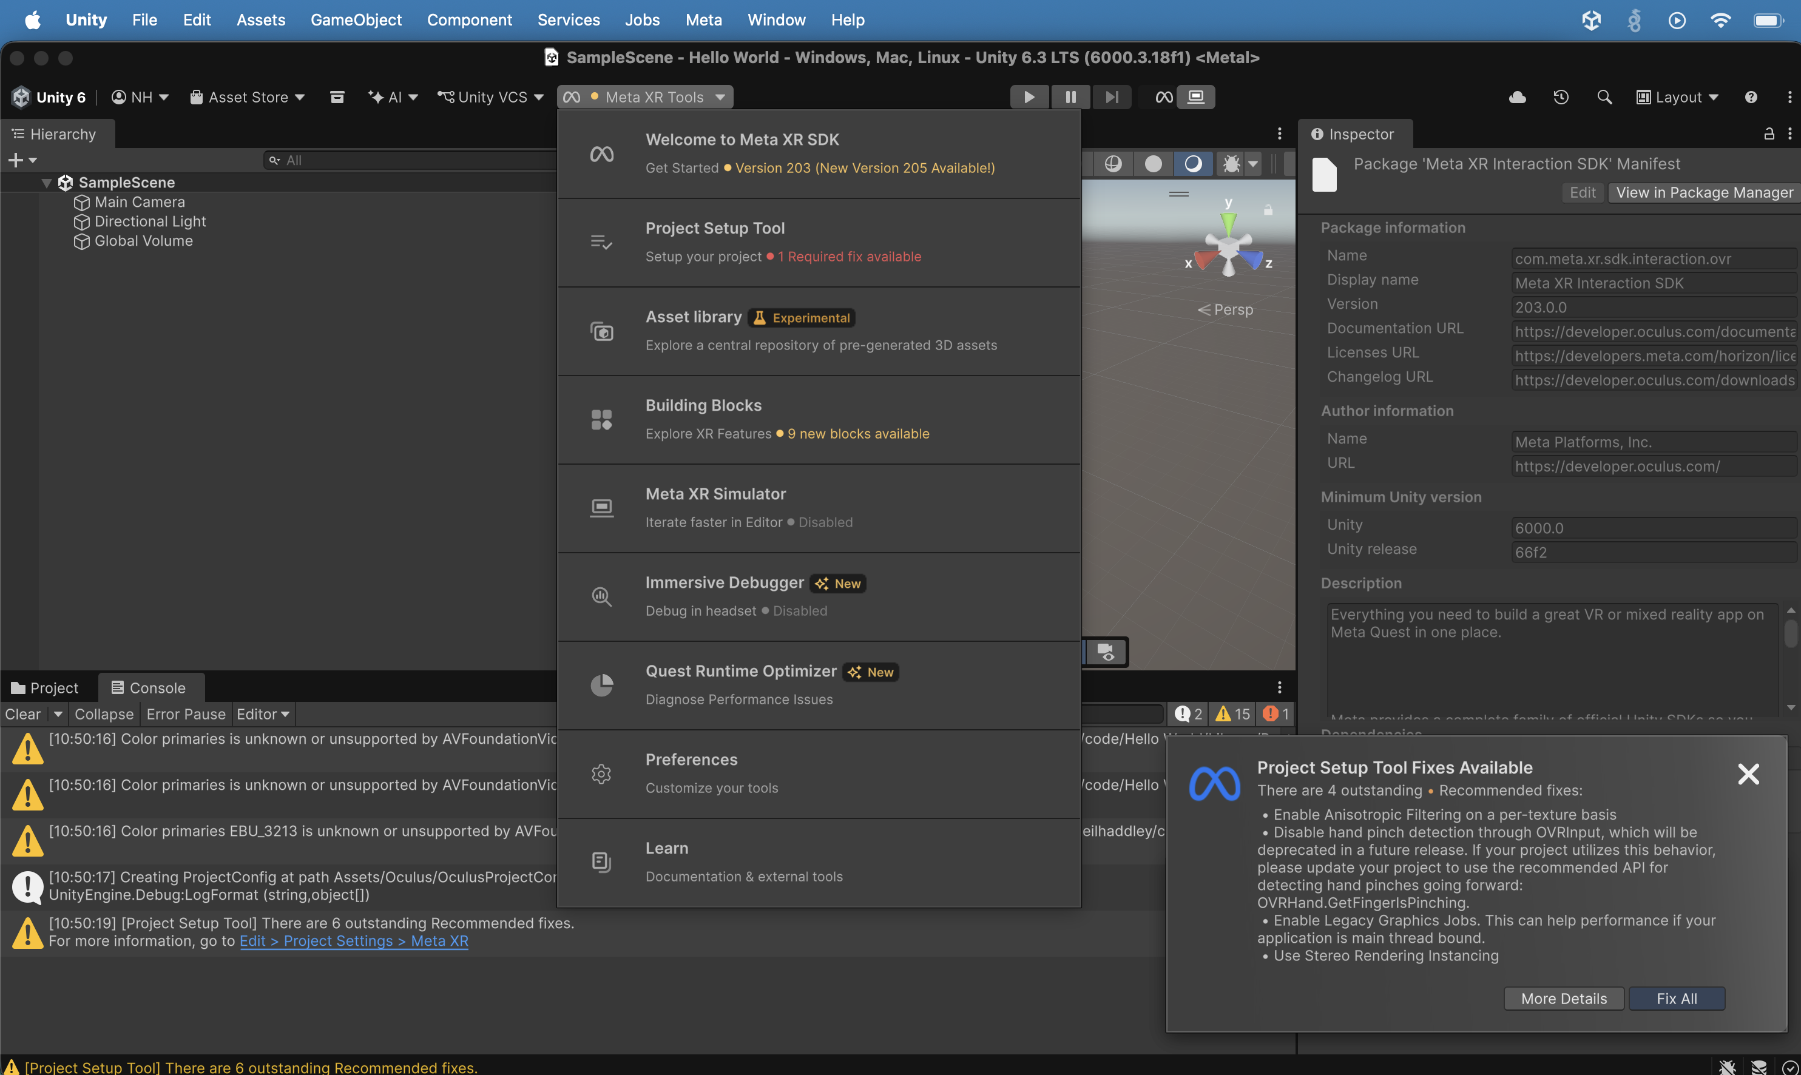Open the Clear options dropdown arrow

58,714
